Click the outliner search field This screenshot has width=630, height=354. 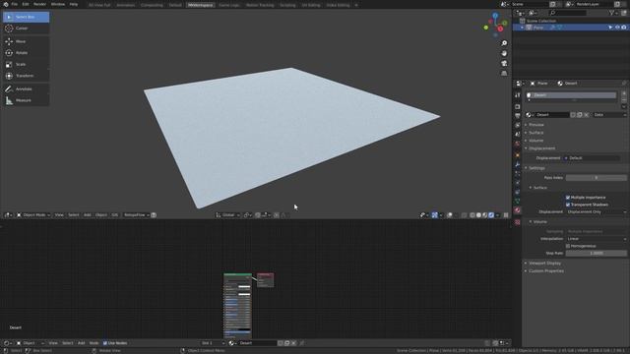pos(567,13)
